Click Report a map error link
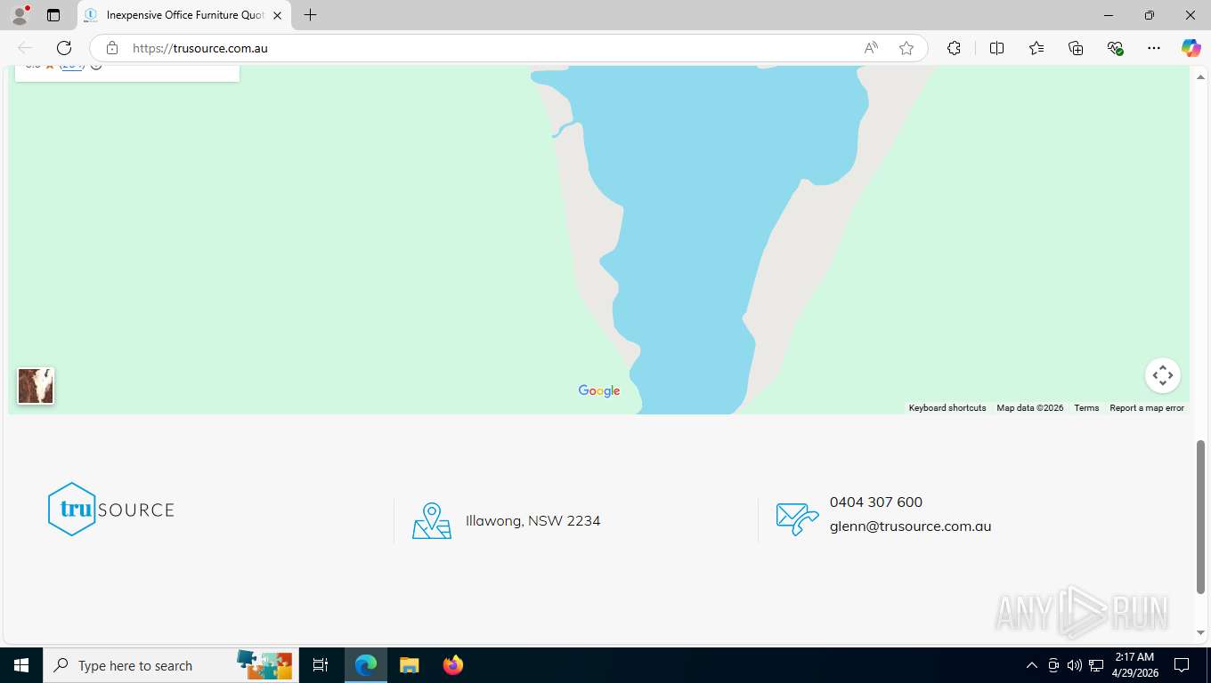This screenshot has width=1211, height=683. [x=1147, y=408]
